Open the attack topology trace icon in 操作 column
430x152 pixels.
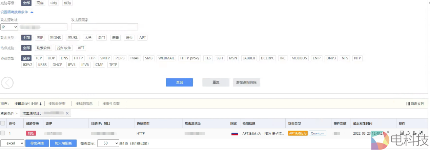tap(408, 133)
